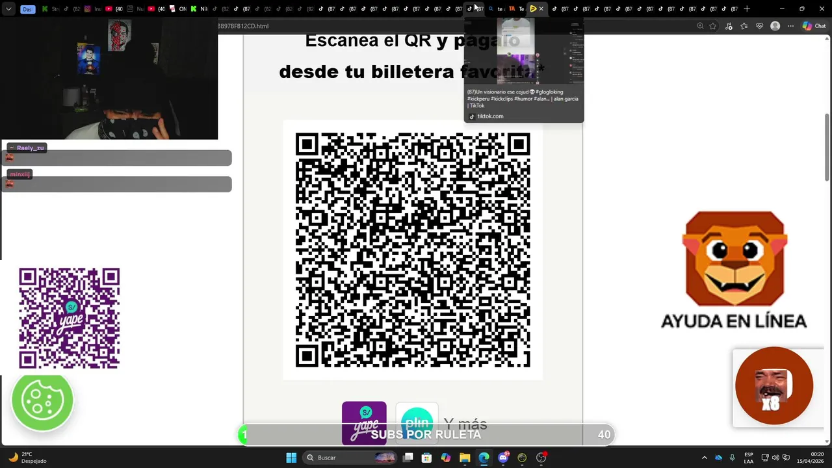Open OBS Studio from the taskbar

(x=541, y=458)
